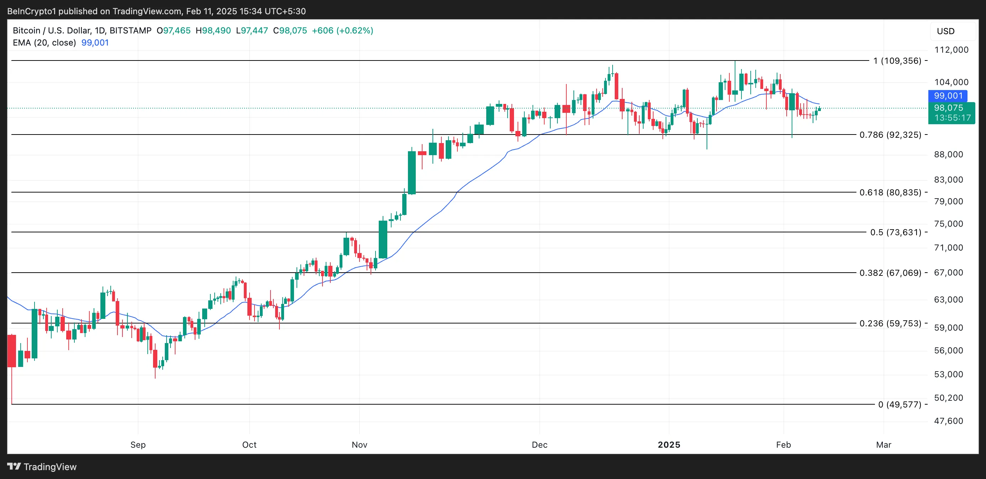Click the blue EMA value 99,001 in legend
Screen dimensions: 986x479
(x=95, y=42)
